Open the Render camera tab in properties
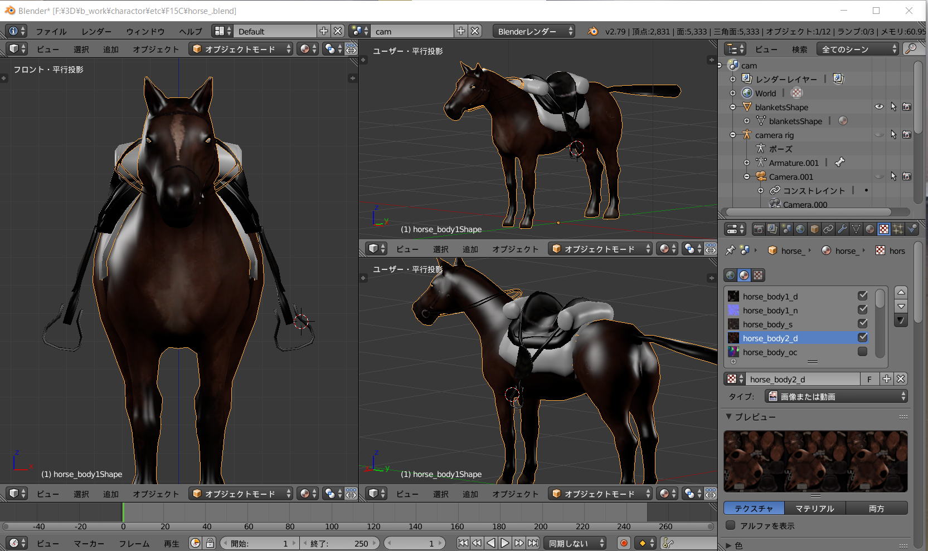928x551 pixels. click(x=759, y=229)
